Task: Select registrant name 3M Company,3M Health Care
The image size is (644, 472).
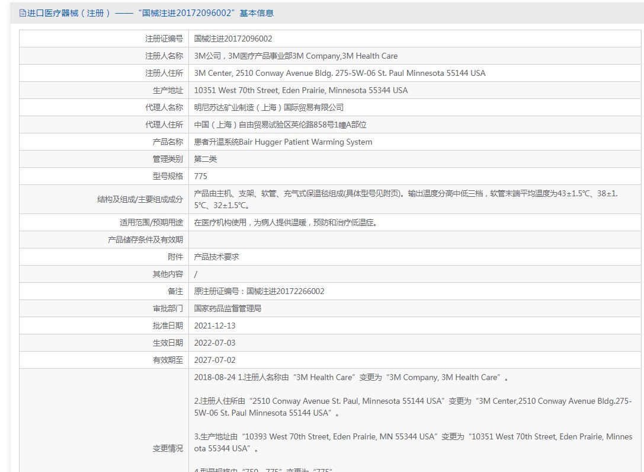Action: [x=296, y=56]
